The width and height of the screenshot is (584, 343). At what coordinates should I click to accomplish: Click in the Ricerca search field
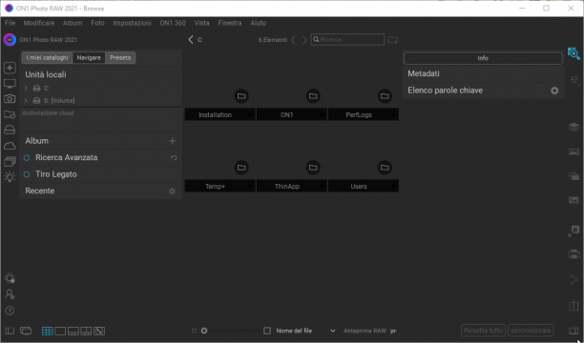pyautogui.click(x=347, y=39)
